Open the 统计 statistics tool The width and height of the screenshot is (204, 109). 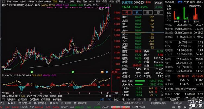[91, 2]
